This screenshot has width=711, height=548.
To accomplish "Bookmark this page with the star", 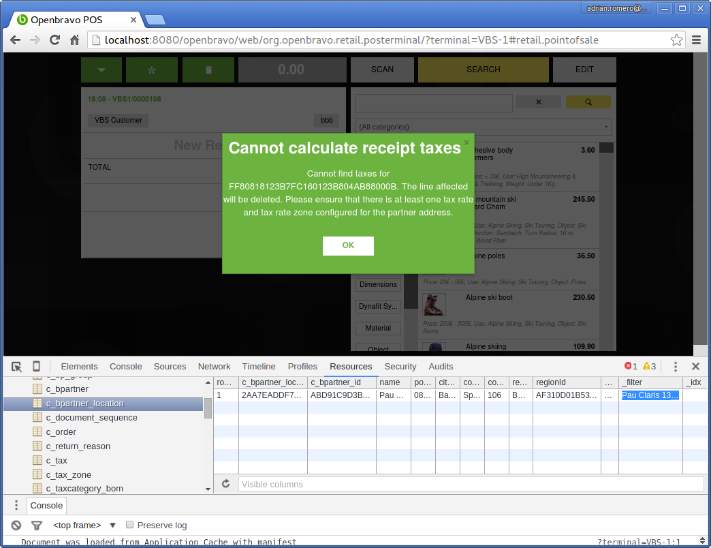I will [x=676, y=40].
